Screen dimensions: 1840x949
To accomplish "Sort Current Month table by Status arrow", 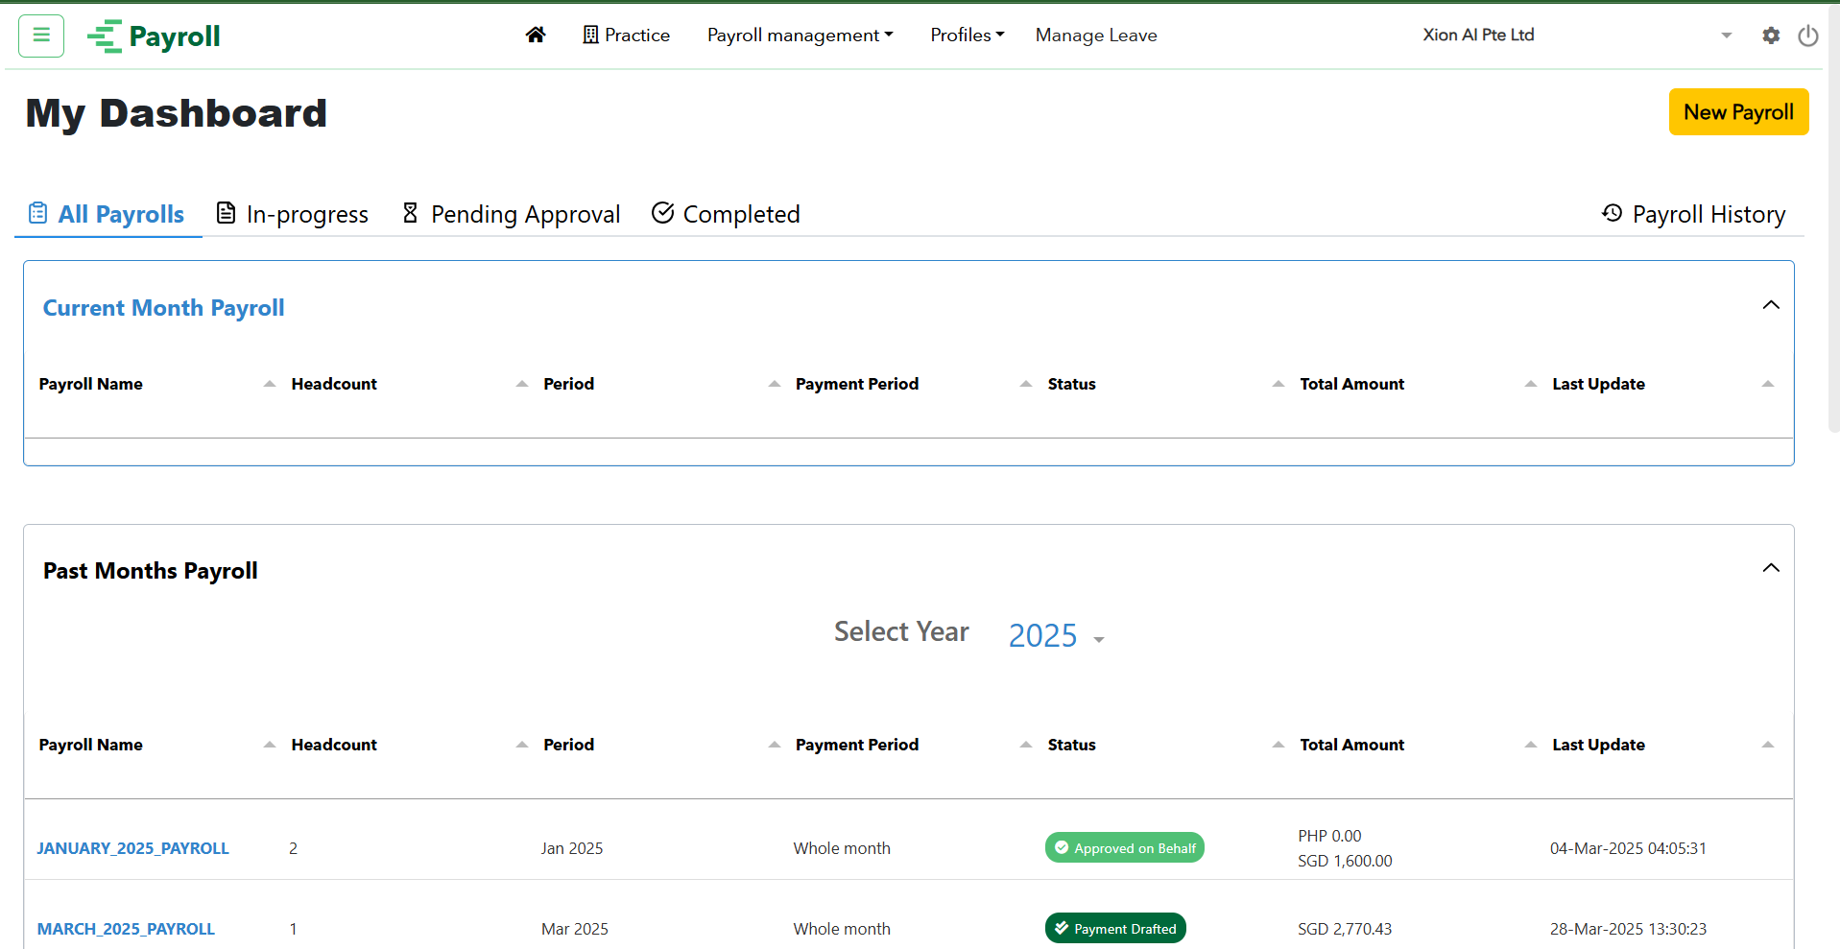I will [1278, 384].
